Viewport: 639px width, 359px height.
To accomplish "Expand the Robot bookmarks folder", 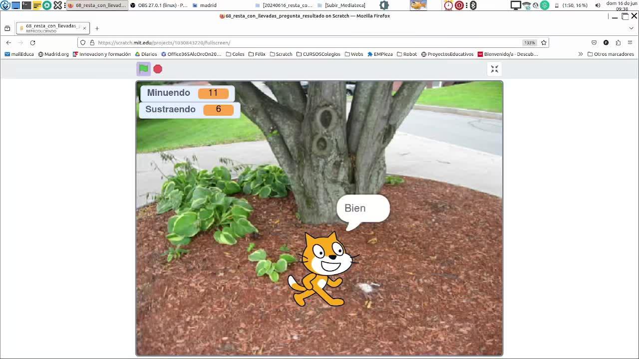I will click(407, 54).
